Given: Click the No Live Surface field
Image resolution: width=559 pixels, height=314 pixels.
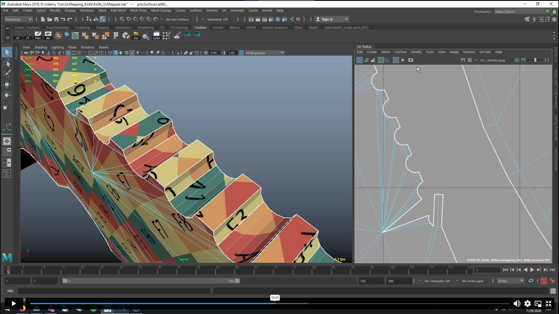Looking at the screenshot, I should 178,19.
